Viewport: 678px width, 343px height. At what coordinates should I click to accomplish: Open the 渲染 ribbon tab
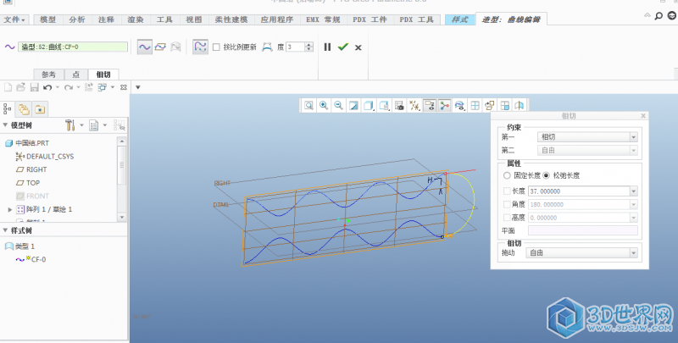click(136, 19)
